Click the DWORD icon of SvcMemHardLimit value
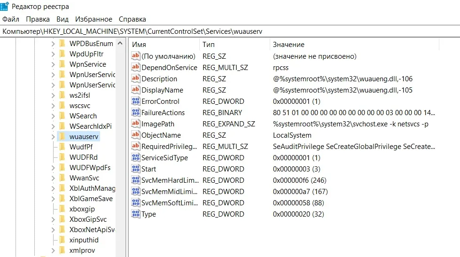The image size is (460, 257). pos(135,180)
